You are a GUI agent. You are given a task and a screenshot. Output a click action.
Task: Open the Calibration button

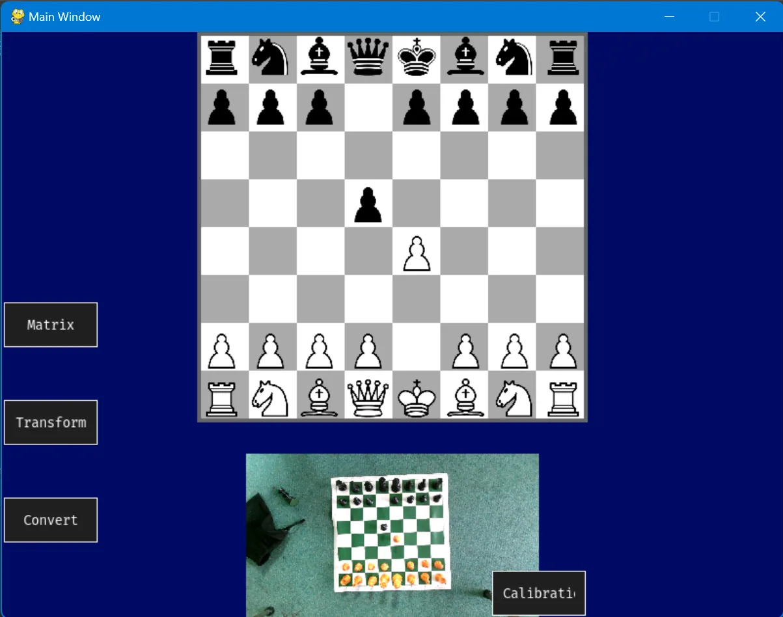point(539,593)
